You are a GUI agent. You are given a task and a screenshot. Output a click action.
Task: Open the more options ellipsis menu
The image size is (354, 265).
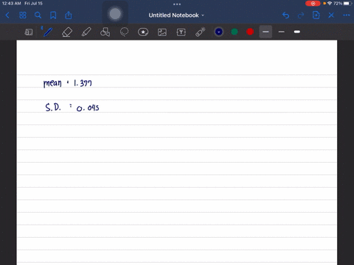(x=347, y=15)
